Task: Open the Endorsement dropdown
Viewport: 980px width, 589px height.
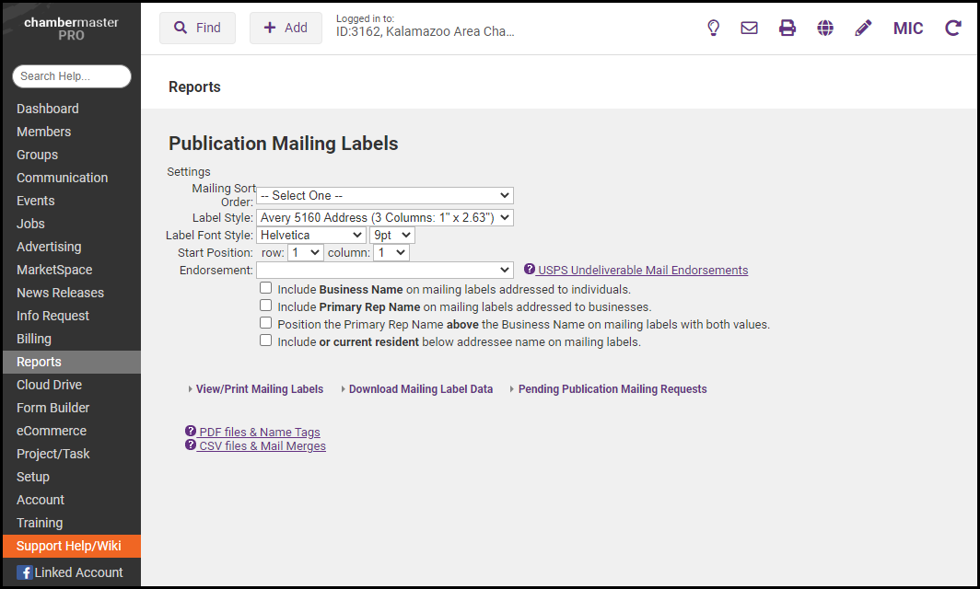Action: point(384,270)
